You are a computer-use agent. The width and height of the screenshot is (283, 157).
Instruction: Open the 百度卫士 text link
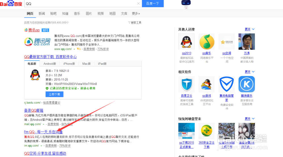point(186,96)
